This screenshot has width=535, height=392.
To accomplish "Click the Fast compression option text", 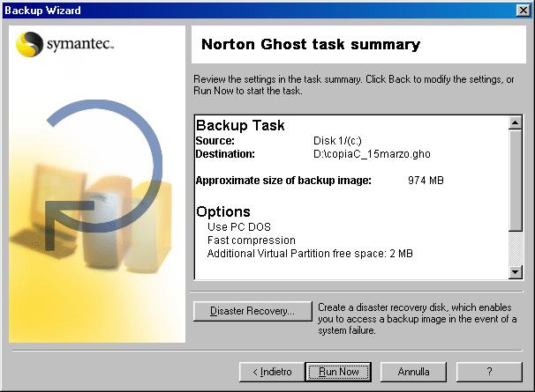I will point(252,240).
